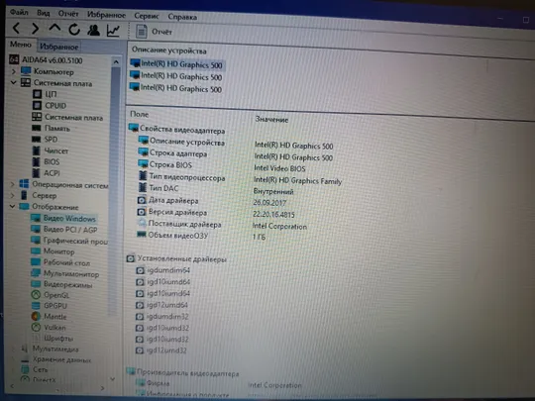Open the Отчёт menu in menu bar

pyautogui.click(x=68, y=14)
